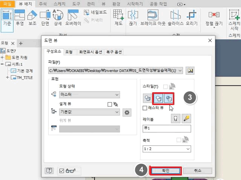241x180 pixels.
Task: Open dialog help question mark button
Action: (49, 171)
